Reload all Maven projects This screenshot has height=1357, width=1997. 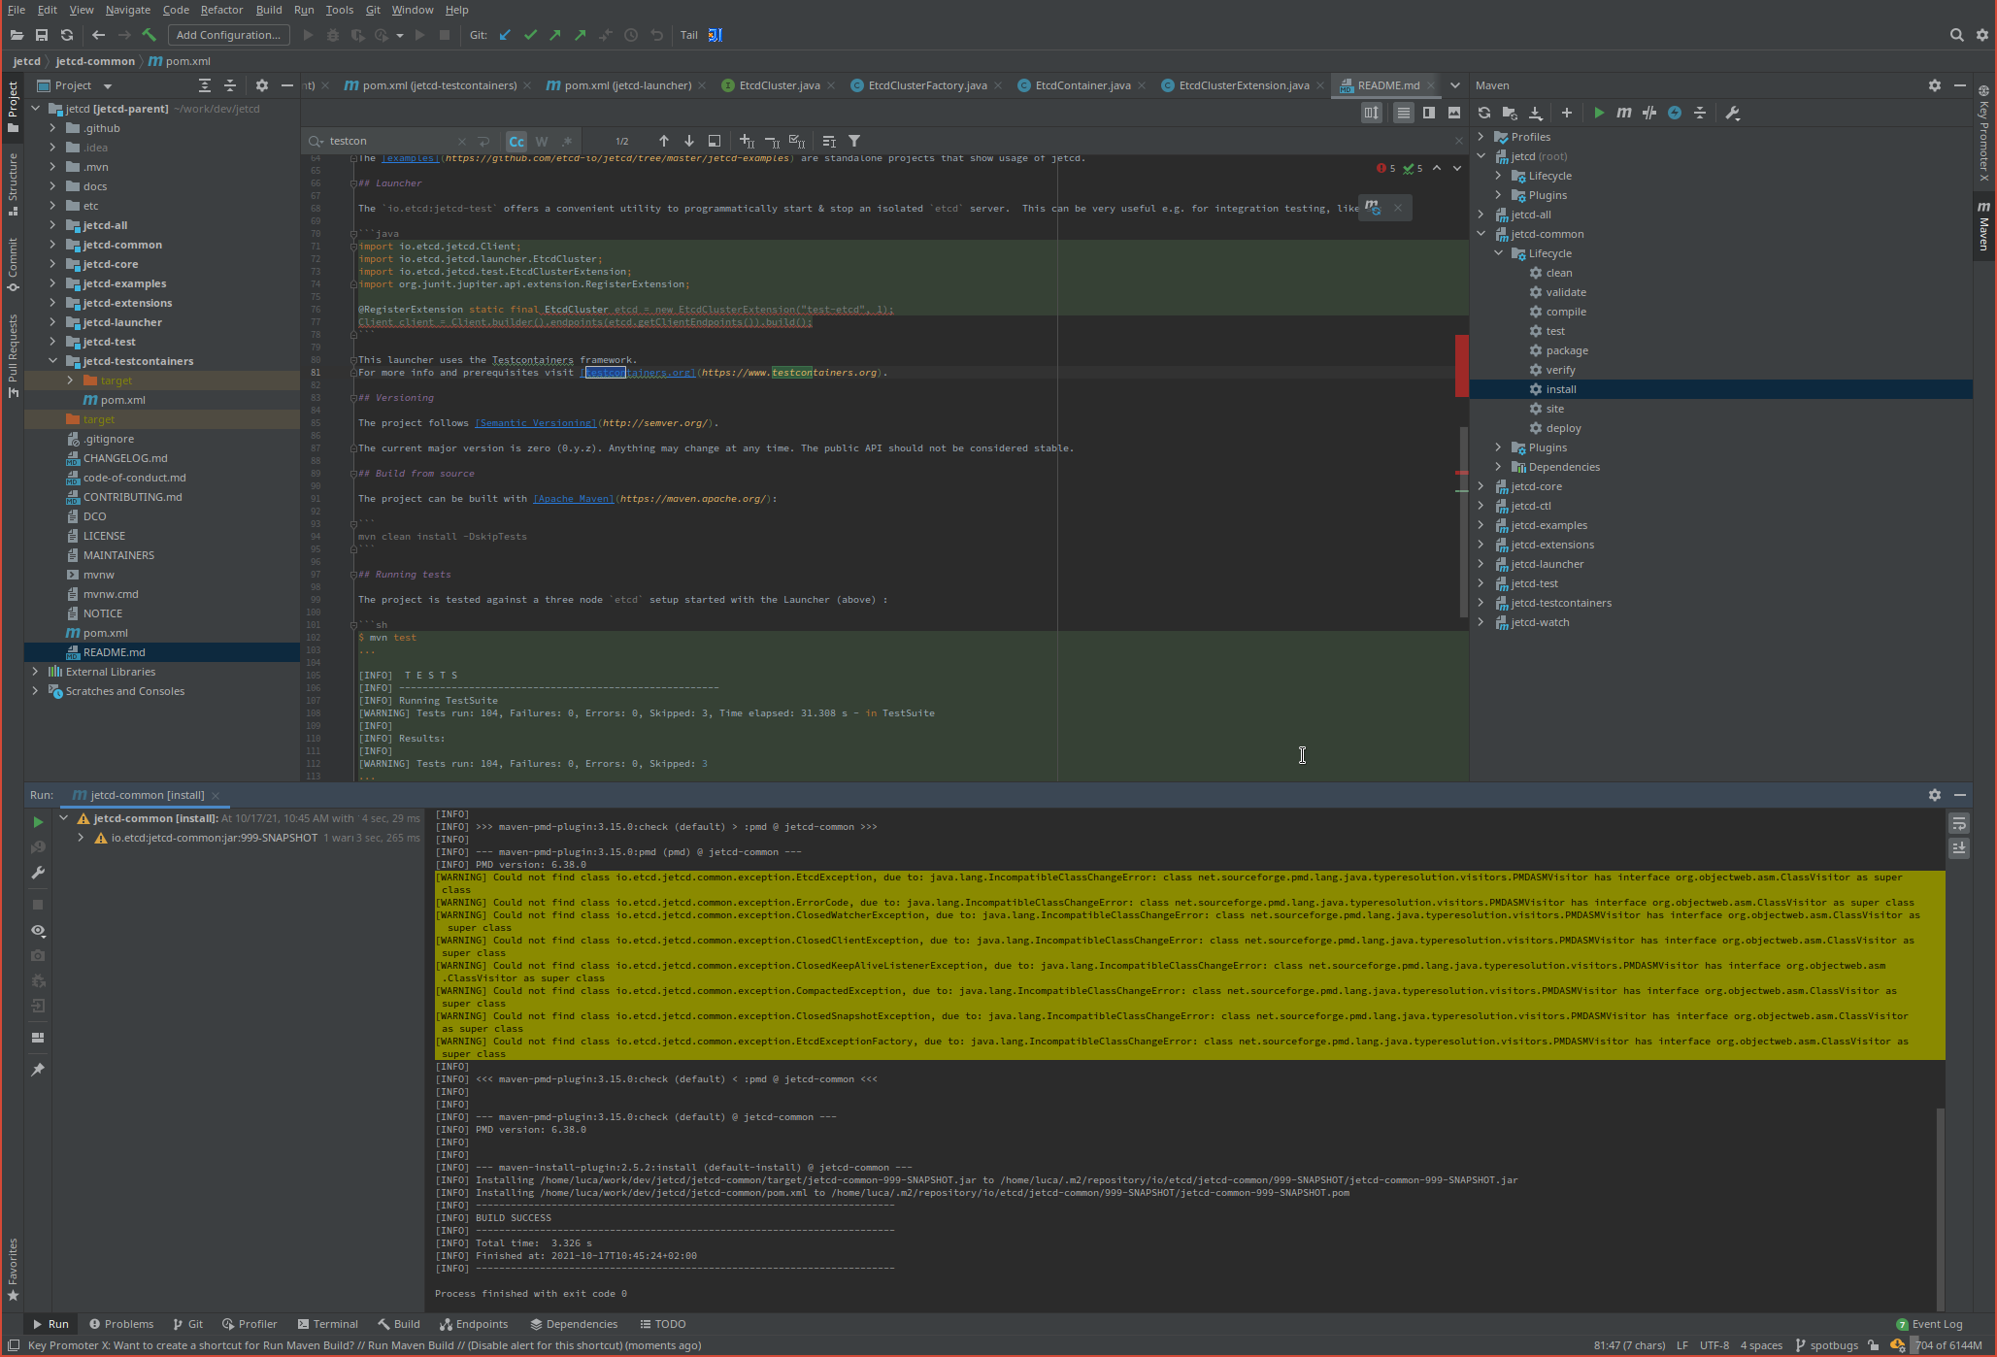[x=1483, y=113]
